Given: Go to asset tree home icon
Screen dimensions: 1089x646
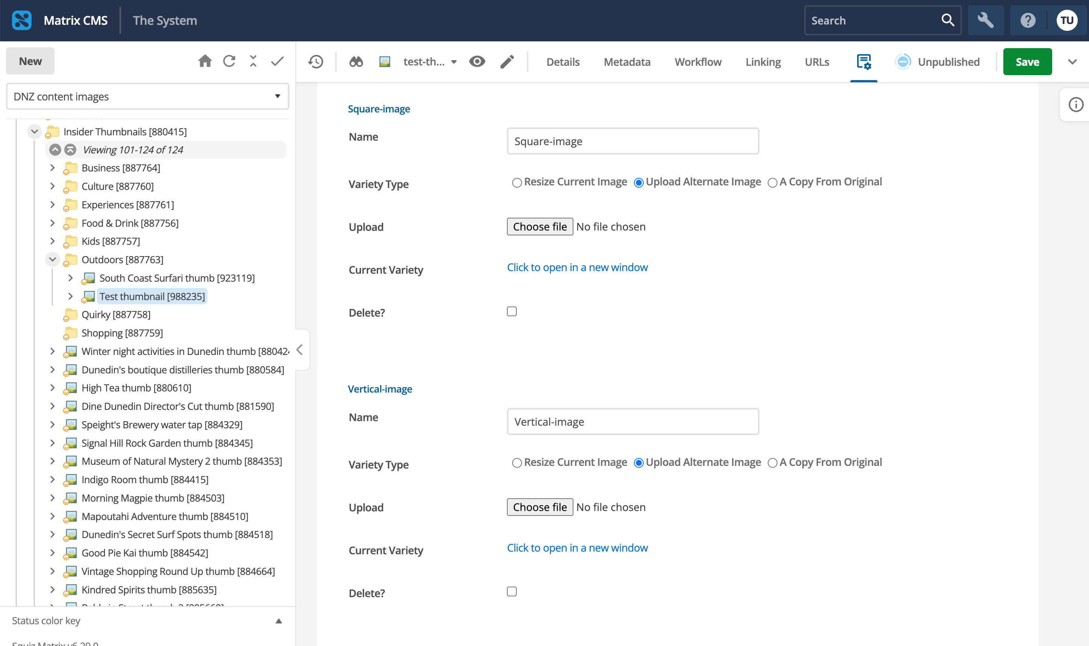Looking at the screenshot, I should [205, 61].
